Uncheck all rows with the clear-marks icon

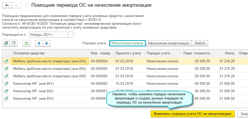13,43
